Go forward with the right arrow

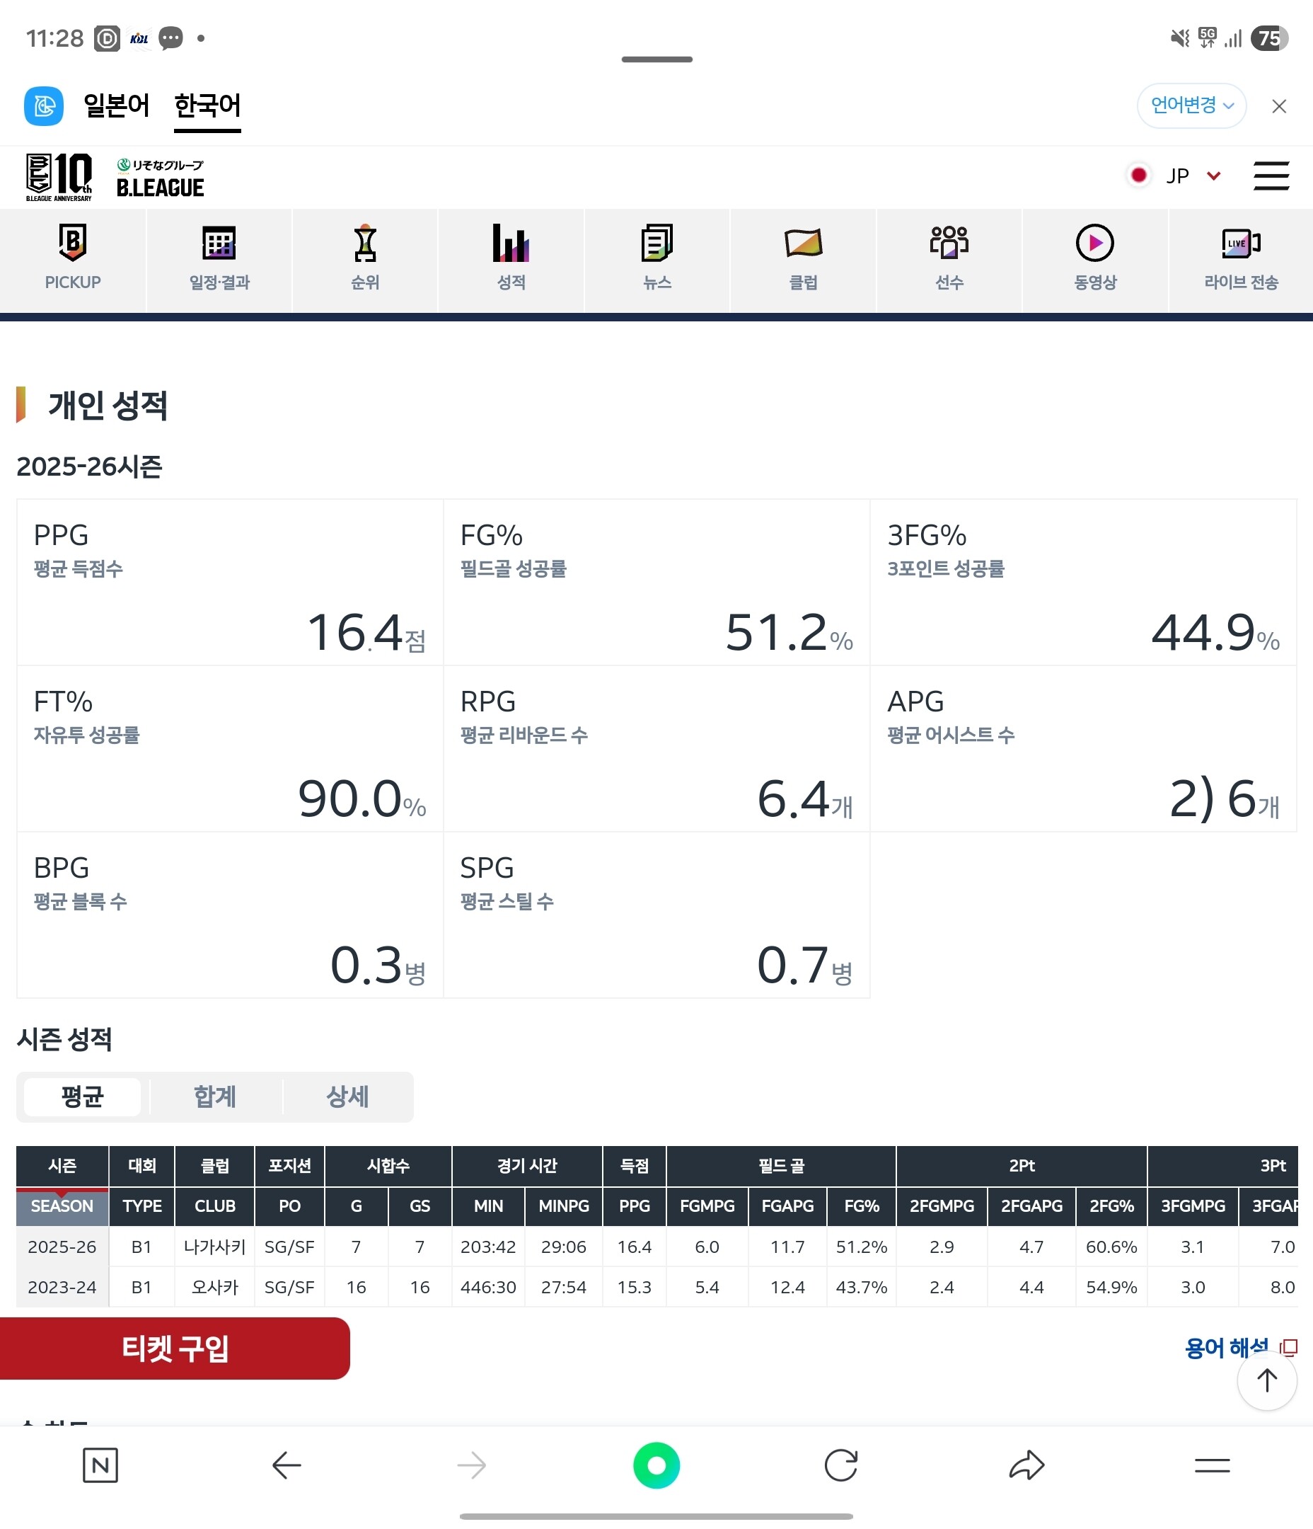click(x=471, y=1465)
